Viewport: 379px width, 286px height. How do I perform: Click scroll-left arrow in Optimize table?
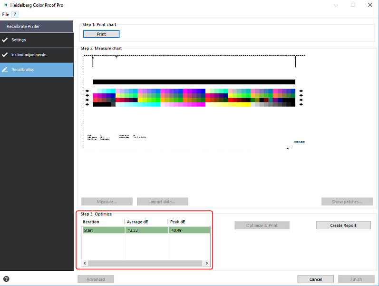pos(85,263)
